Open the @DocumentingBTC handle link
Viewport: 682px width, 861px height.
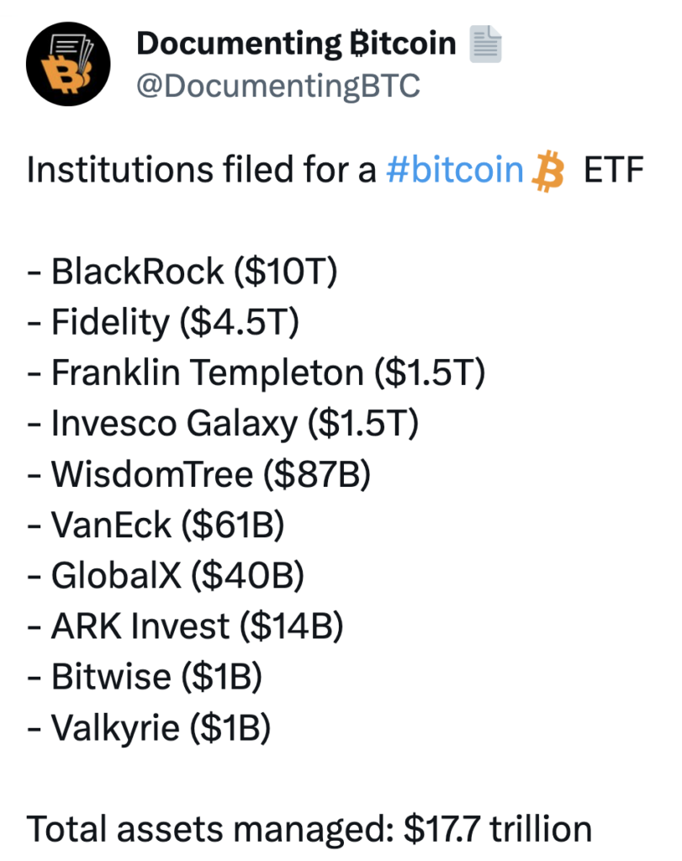pos(278,86)
